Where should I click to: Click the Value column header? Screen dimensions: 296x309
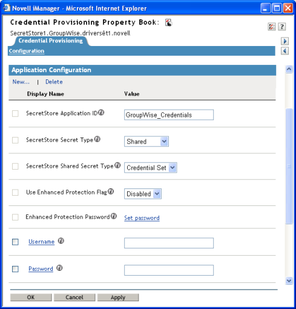pyautogui.click(x=132, y=94)
